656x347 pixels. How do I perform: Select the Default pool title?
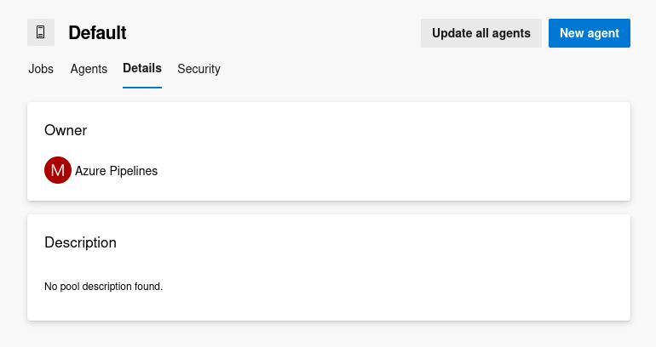point(97,32)
